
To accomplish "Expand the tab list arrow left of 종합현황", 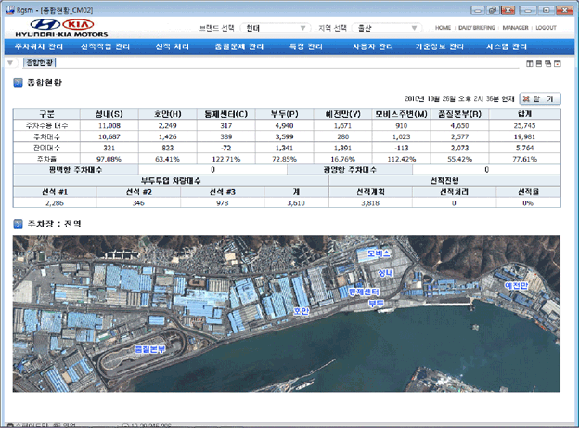I will click(x=10, y=63).
